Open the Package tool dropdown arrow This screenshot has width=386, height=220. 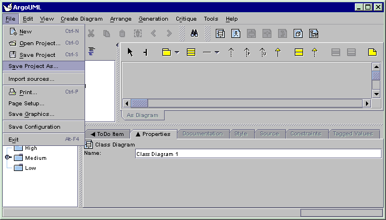[x=177, y=52]
